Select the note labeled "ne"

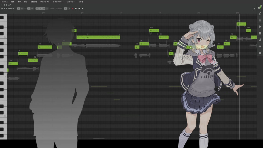click(45, 47)
